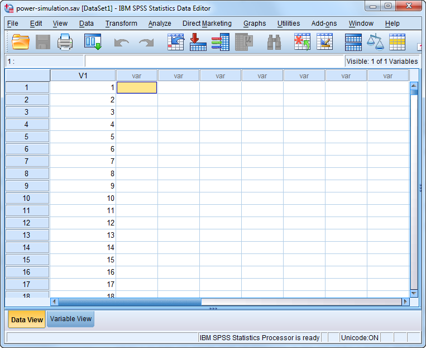Open the Edit menu
The width and height of the screenshot is (426, 348).
[x=36, y=23]
